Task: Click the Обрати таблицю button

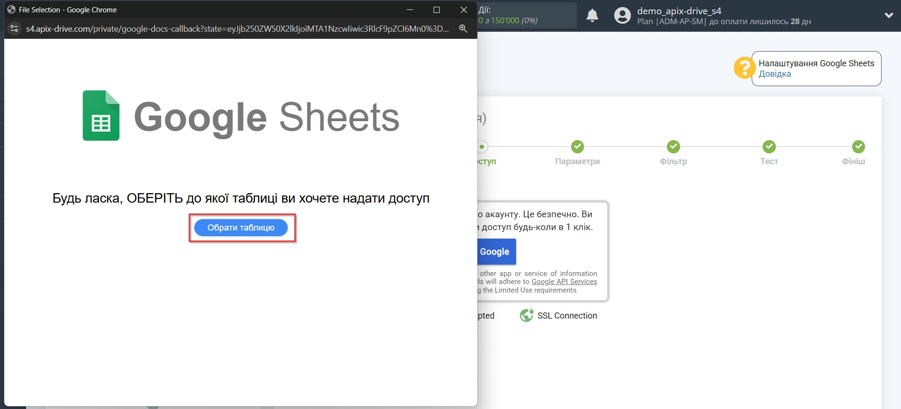Action: tap(241, 228)
